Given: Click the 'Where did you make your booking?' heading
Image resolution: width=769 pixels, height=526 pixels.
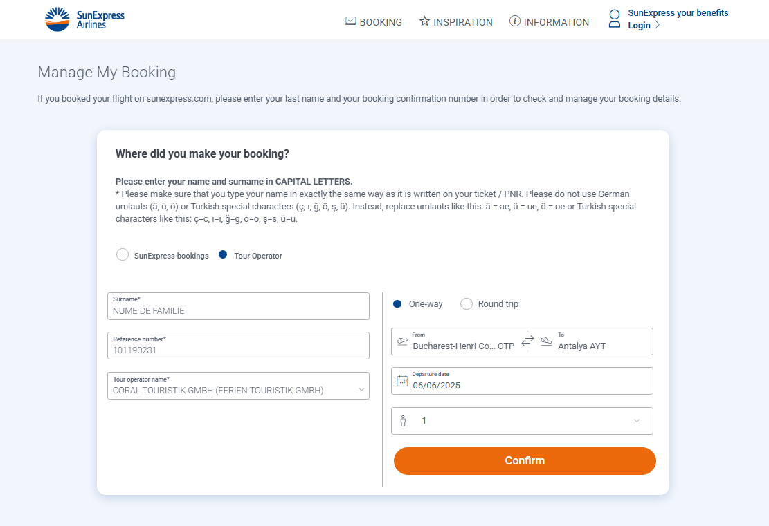Looking at the screenshot, I should tap(202, 153).
